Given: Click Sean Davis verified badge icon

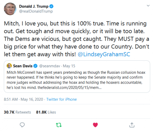Looking at the screenshot, I should coord(35,66).
